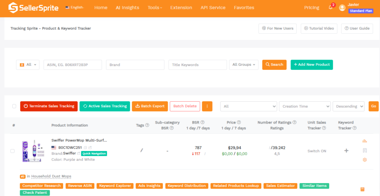Toggle the Unit Sales Tracker Switch ON

tap(317, 151)
